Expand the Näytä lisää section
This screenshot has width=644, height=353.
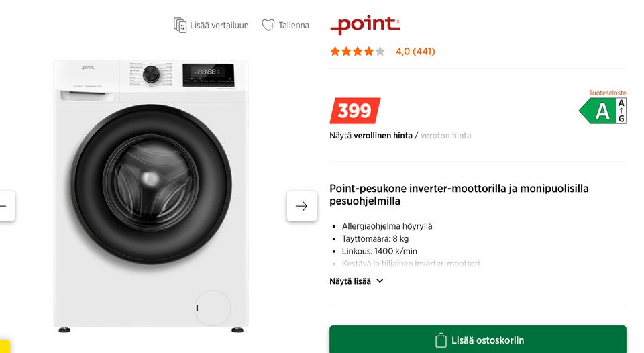350,281
